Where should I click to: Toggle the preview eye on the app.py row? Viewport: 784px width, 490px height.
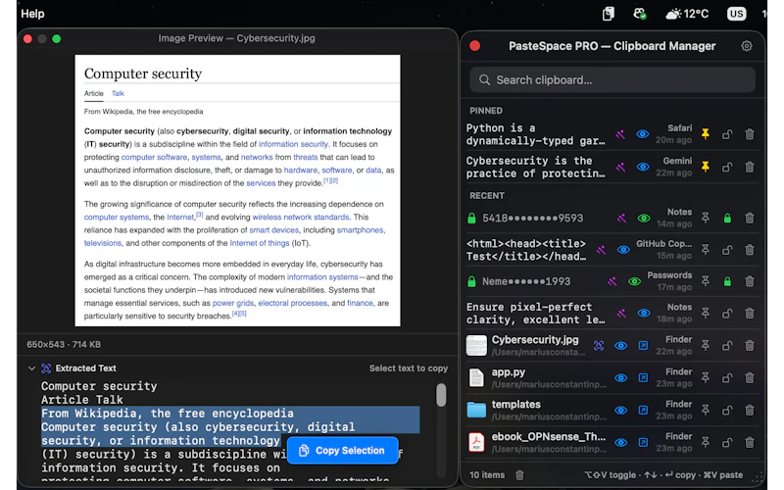pyautogui.click(x=620, y=378)
